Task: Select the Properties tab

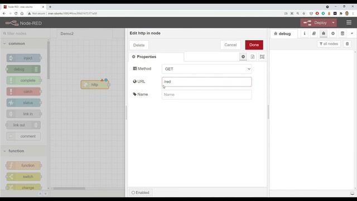Action: coord(156,57)
